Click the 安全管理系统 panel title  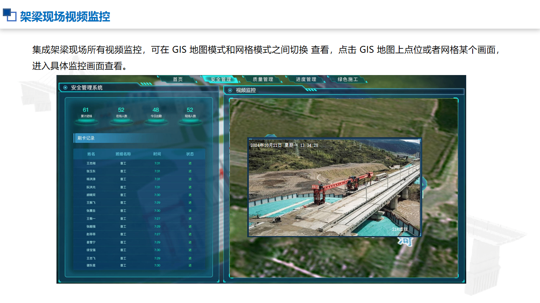point(87,88)
